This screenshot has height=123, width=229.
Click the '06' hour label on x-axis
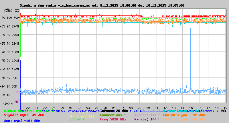pyautogui.click(x=114, y=108)
